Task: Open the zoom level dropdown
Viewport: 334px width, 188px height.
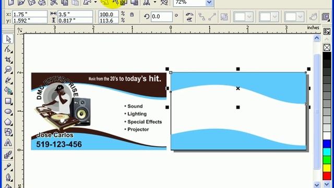Action: (x=209, y=3)
